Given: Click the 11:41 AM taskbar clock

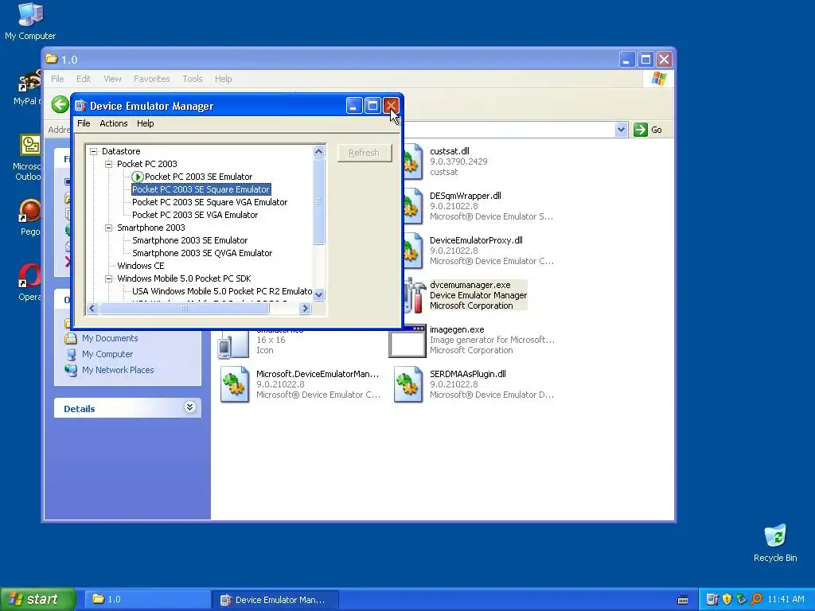Looking at the screenshot, I should click(x=786, y=599).
